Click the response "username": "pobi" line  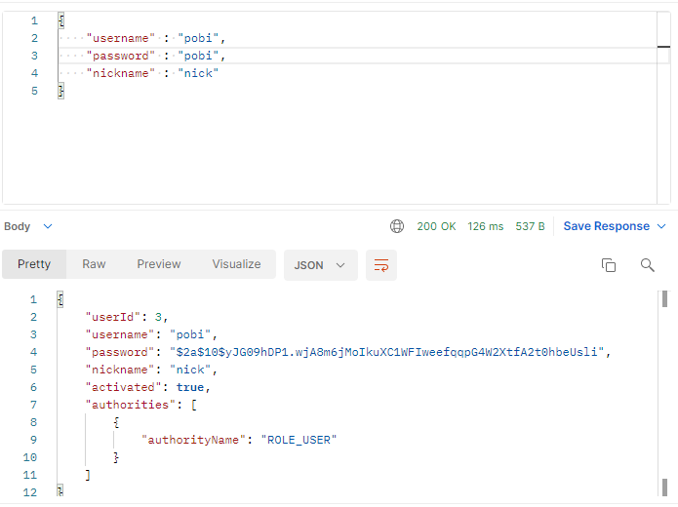tap(151, 335)
